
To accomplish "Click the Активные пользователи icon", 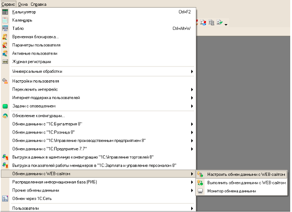I will [5, 53].
